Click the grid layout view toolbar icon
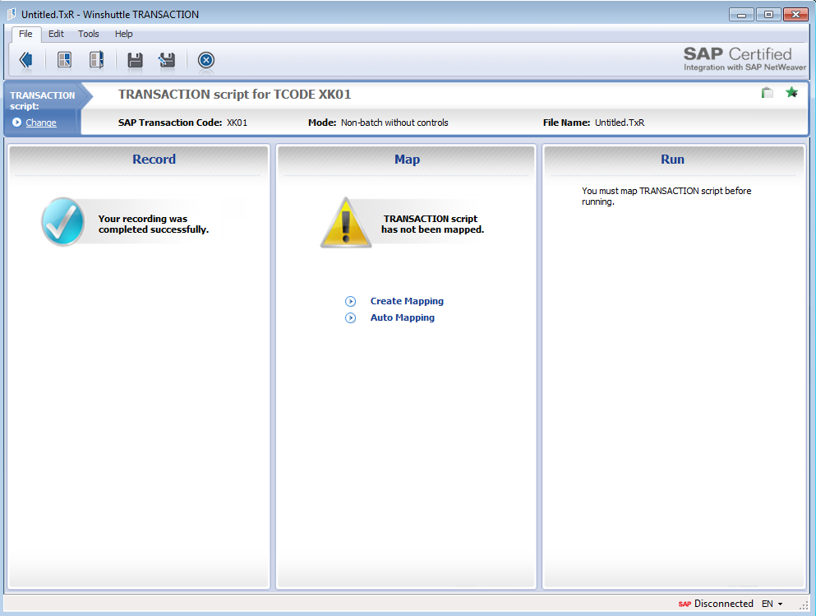816x616 pixels. click(x=65, y=60)
